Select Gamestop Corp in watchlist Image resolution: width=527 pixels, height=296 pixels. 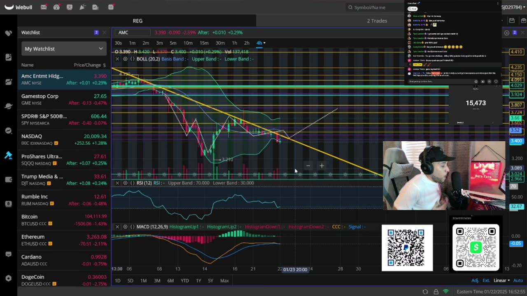(x=64, y=99)
